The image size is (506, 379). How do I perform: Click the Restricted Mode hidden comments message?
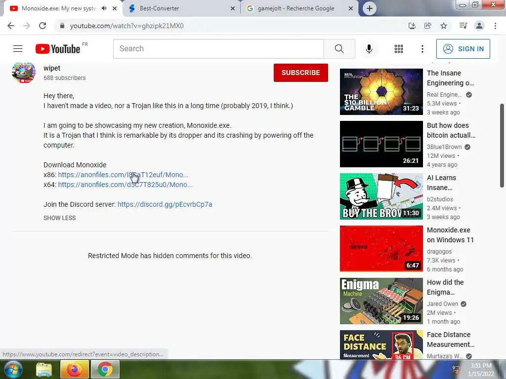pyautogui.click(x=170, y=256)
